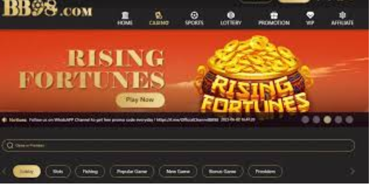Viewport: 370px width, 185px height.
Task: Click the Affiliate icon in navigation
Action: pos(342,15)
